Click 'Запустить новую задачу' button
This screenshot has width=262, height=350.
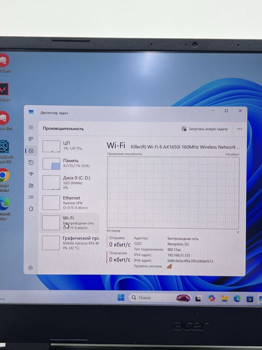(x=205, y=129)
